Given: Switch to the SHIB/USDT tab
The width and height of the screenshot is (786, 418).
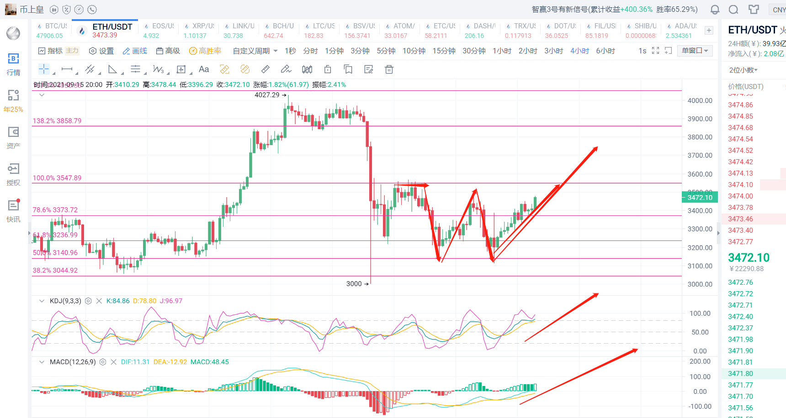Looking at the screenshot, I should (x=641, y=31).
